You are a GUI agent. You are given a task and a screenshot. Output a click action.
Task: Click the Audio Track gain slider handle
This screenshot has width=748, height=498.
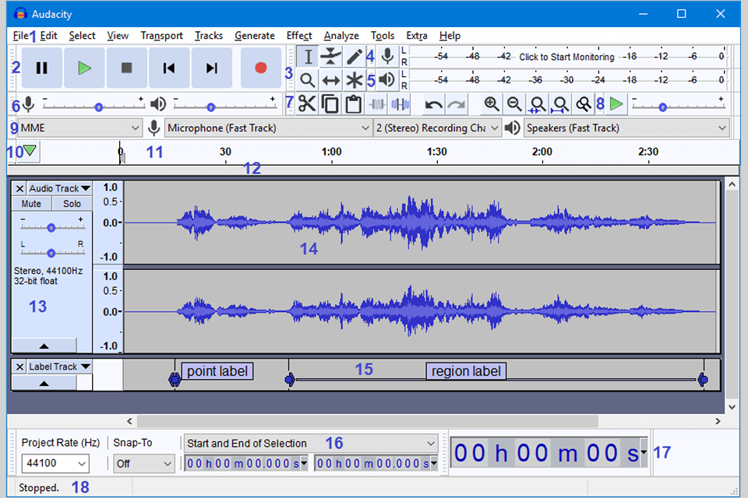(51, 228)
